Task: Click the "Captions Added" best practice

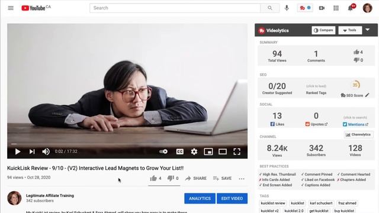Action: [316, 185]
